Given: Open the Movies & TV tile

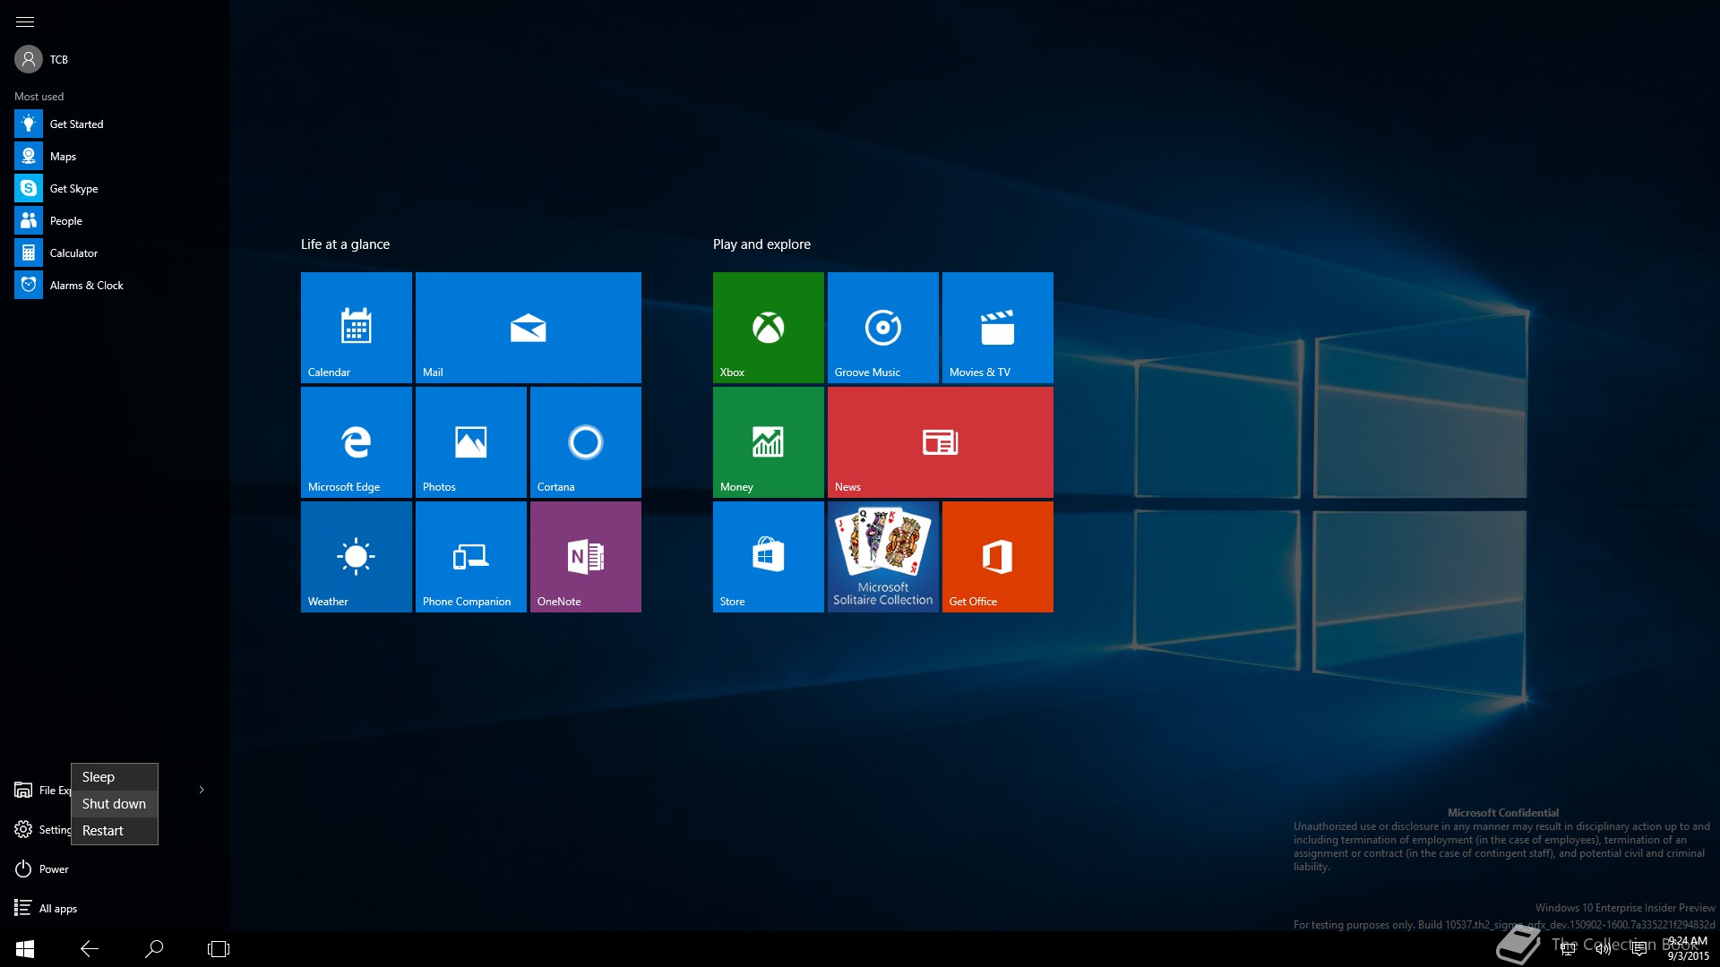Looking at the screenshot, I should [998, 328].
